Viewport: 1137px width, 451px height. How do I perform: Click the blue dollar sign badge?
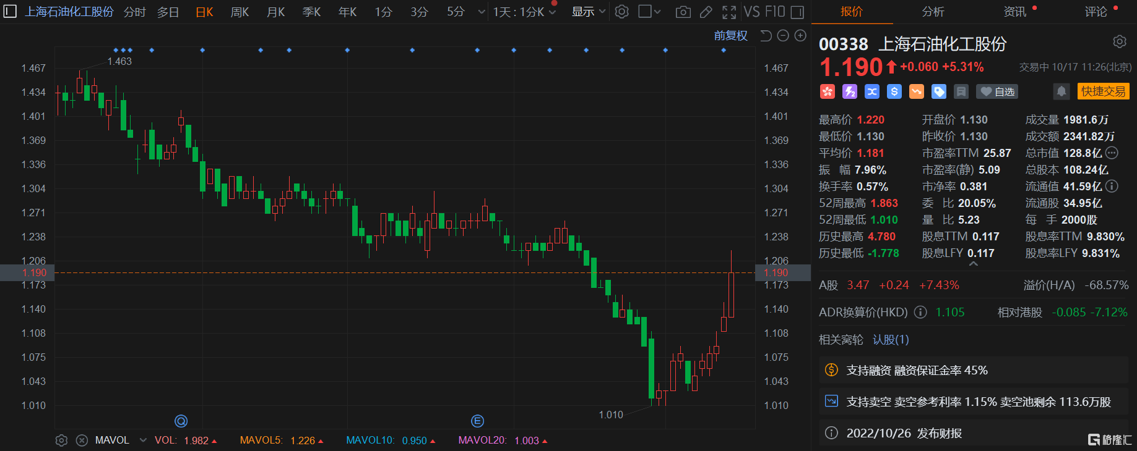coord(894,92)
